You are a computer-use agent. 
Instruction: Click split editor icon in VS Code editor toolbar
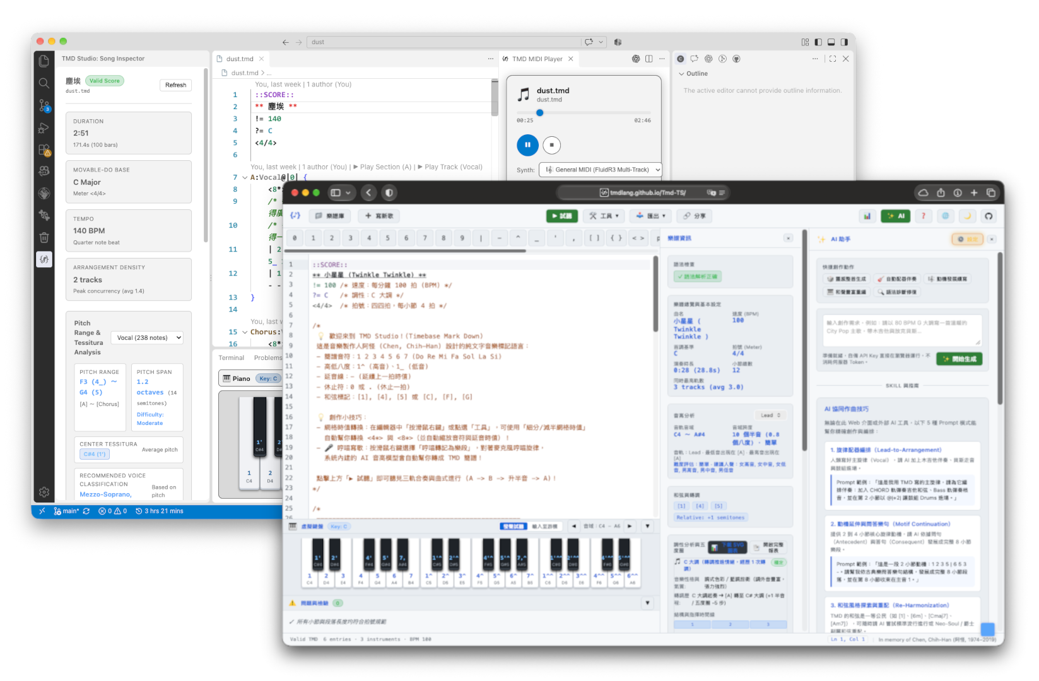point(649,59)
